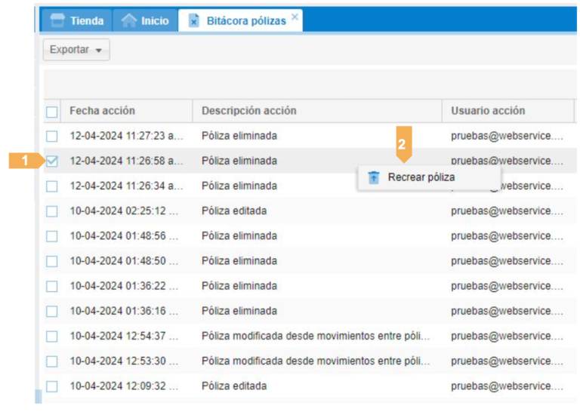This screenshot has height=412, width=580.
Task: Select checkbox for 10-04-2024 02:25:12 row
Action: tap(52, 211)
